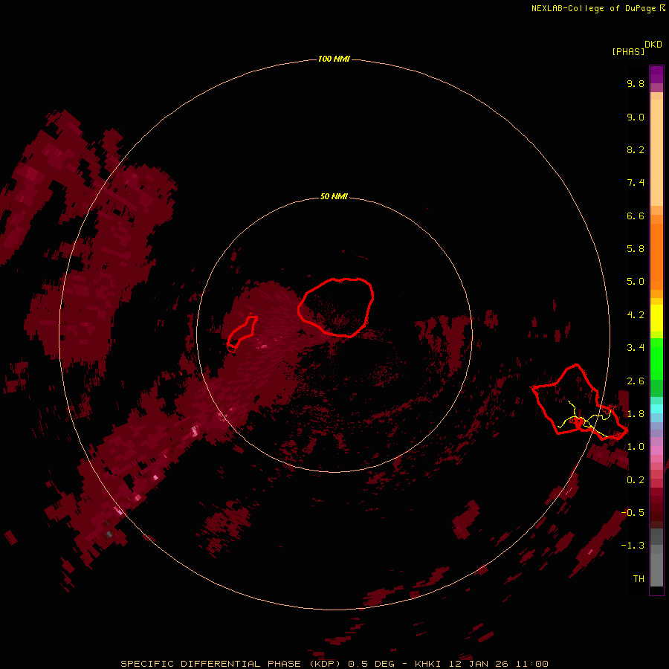Screen dimensions: 669x669
Task: Click the 6.6 scale value
Action: [x=636, y=216]
